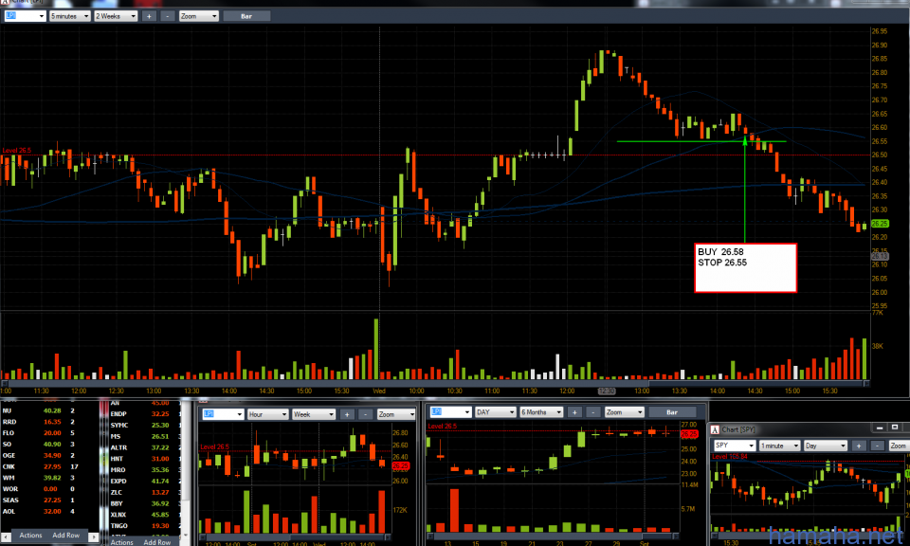Open the Zoom dropdown on the DAY chart
The image size is (910, 546).
pyautogui.click(x=624, y=412)
